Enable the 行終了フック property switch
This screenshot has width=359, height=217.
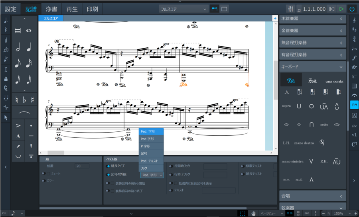click(171, 174)
